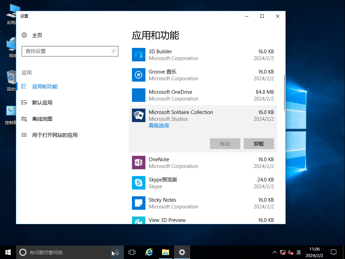Maximize the 设置 window
The height and width of the screenshot is (259, 345).
[x=262, y=16]
